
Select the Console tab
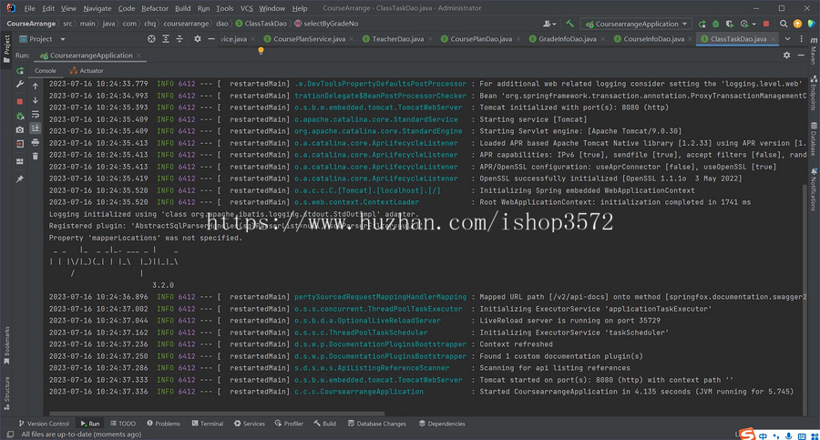click(x=46, y=71)
